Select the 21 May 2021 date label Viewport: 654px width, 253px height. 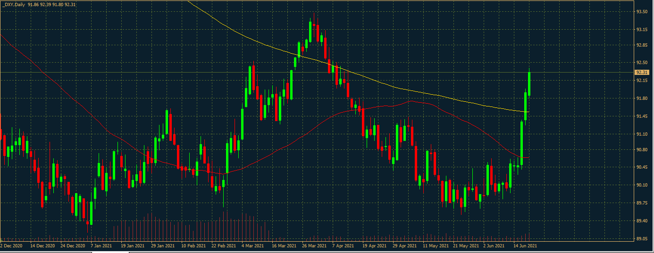[465, 246]
